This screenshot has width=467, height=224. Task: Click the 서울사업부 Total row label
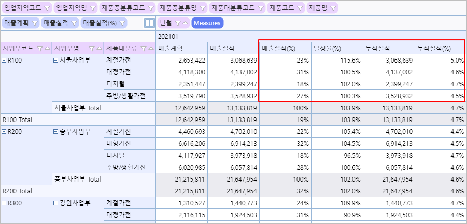coord(78,108)
